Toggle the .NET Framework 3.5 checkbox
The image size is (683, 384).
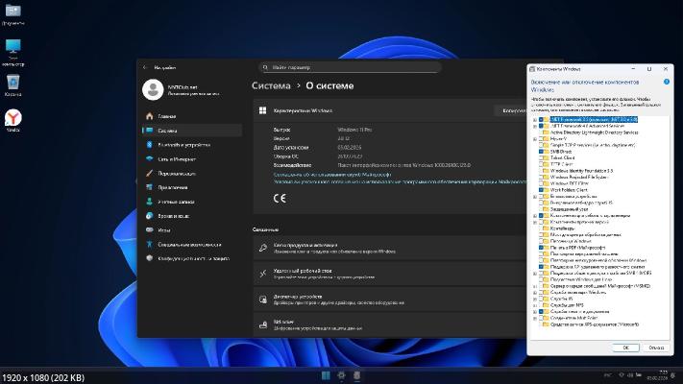click(x=541, y=119)
